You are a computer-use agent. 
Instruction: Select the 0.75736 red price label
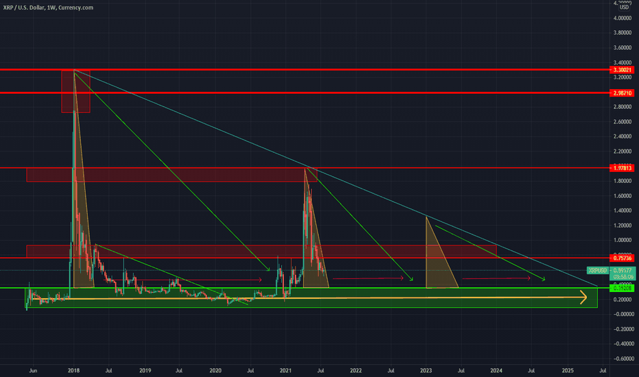[x=623, y=258]
